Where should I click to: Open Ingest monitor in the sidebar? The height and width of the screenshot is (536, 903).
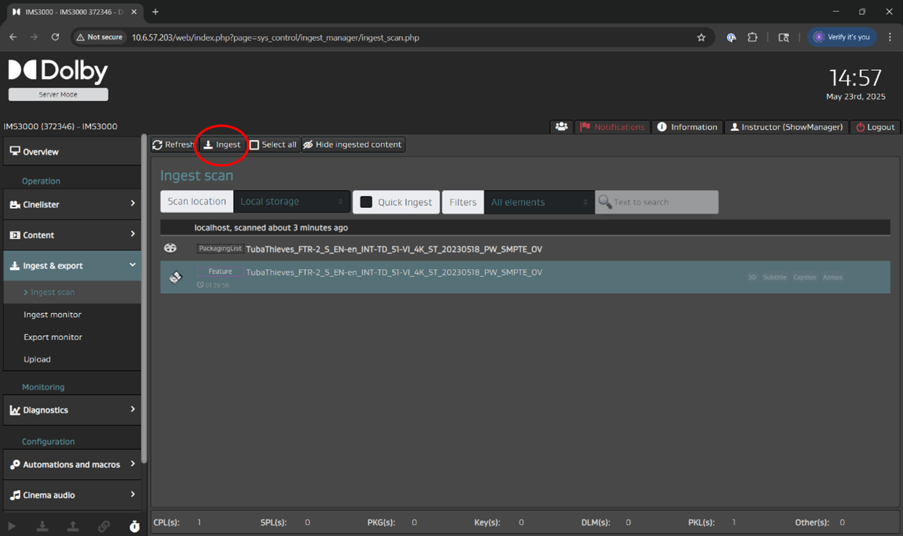pyautogui.click(x=52, y=315)
